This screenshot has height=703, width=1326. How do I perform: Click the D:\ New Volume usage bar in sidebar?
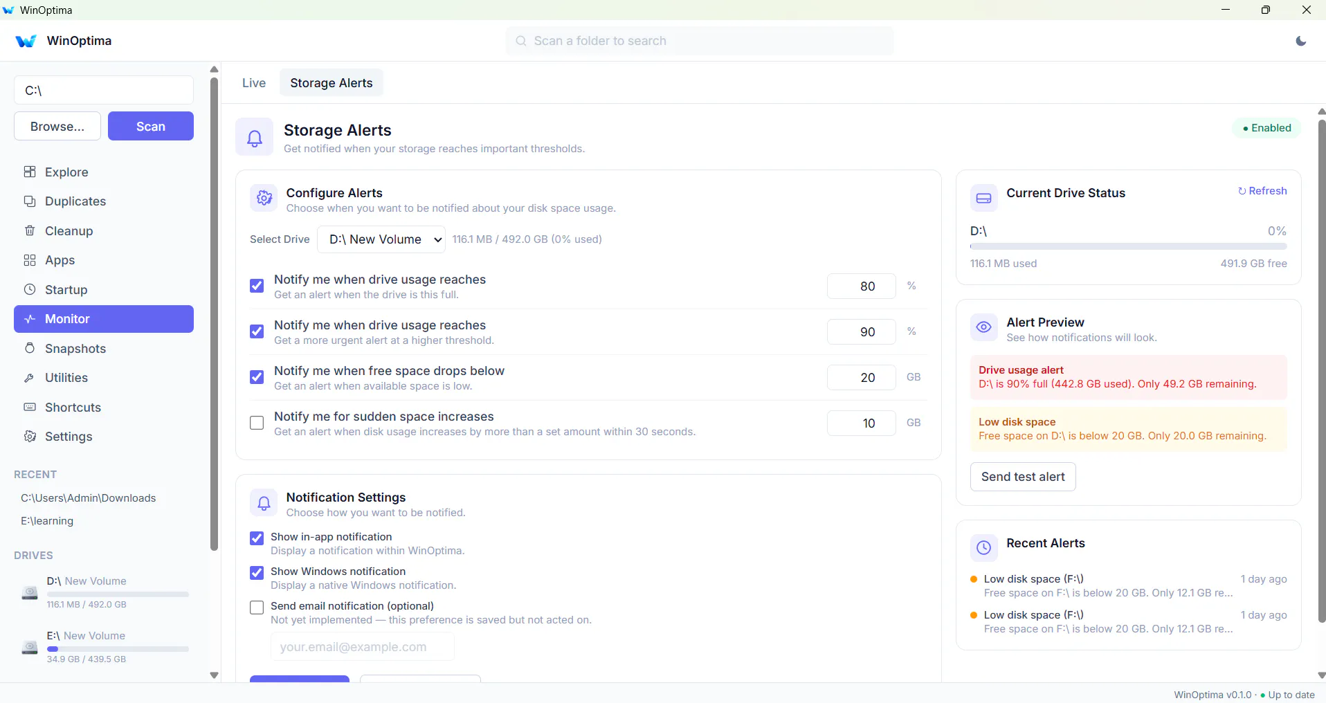118,594
